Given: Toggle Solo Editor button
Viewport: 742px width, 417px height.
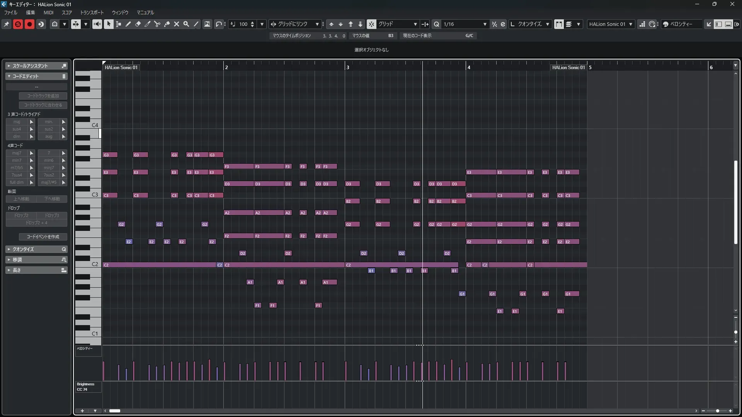Looking at the screenshot, I should pyautogui.click(x=18, y=24).
